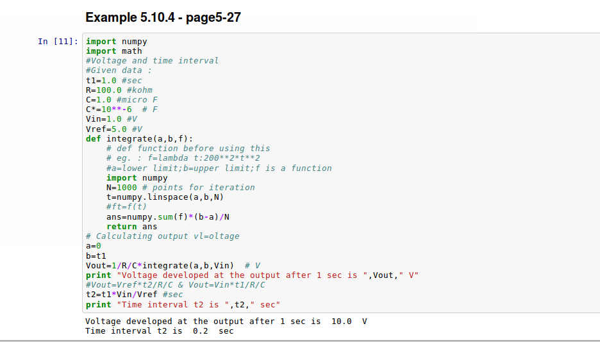
Task: Click the 'return ans' statement
Action: coord(131,227)
